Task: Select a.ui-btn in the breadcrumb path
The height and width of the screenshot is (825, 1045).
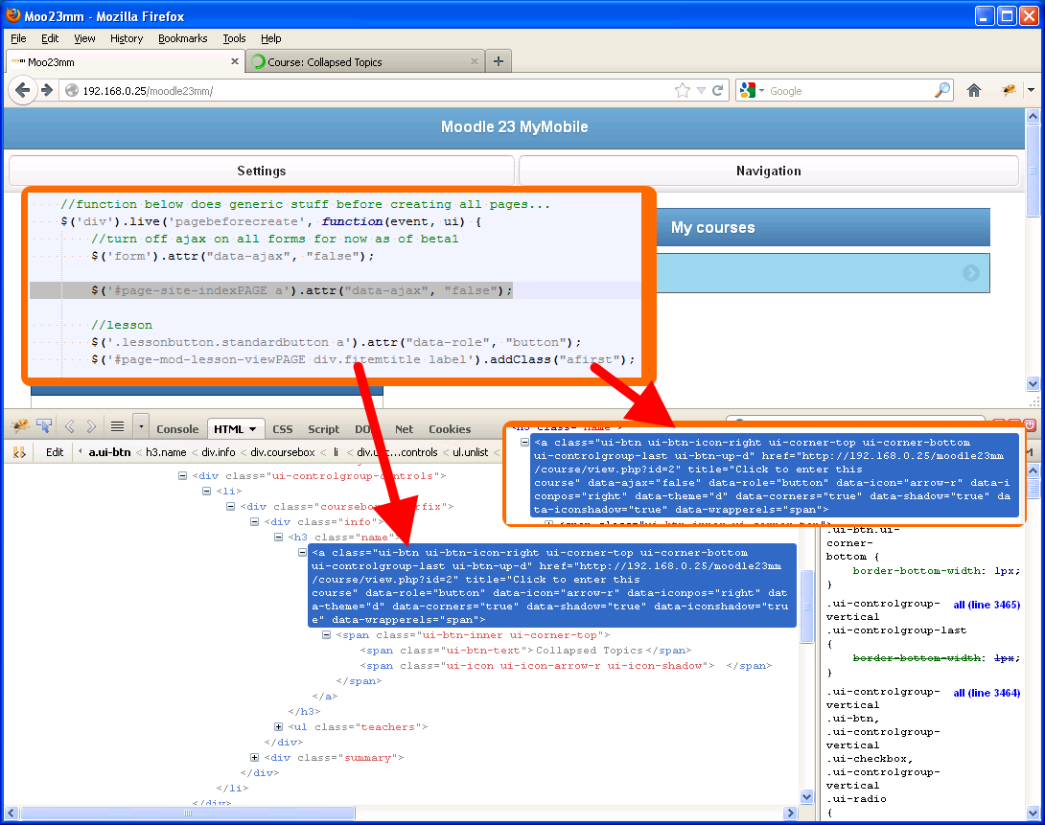Action: click(x=110, y=452)
